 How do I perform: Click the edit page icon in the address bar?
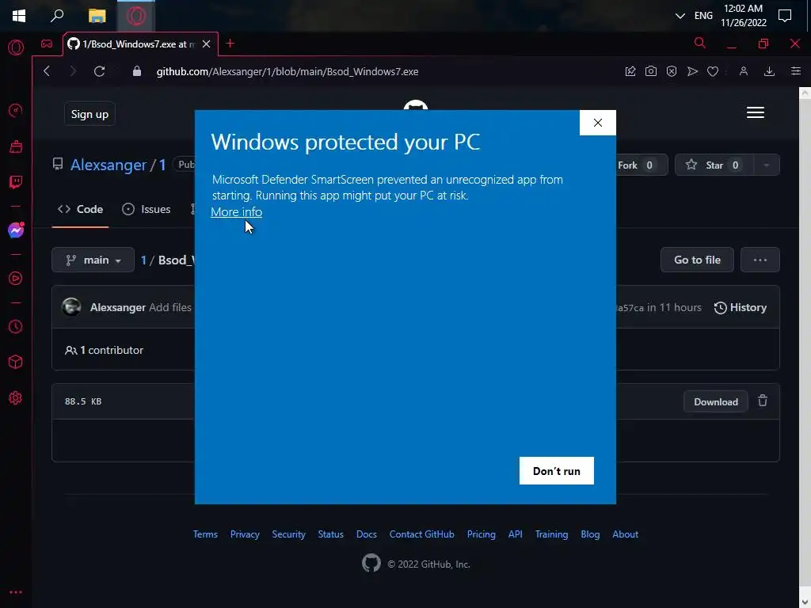630,71
